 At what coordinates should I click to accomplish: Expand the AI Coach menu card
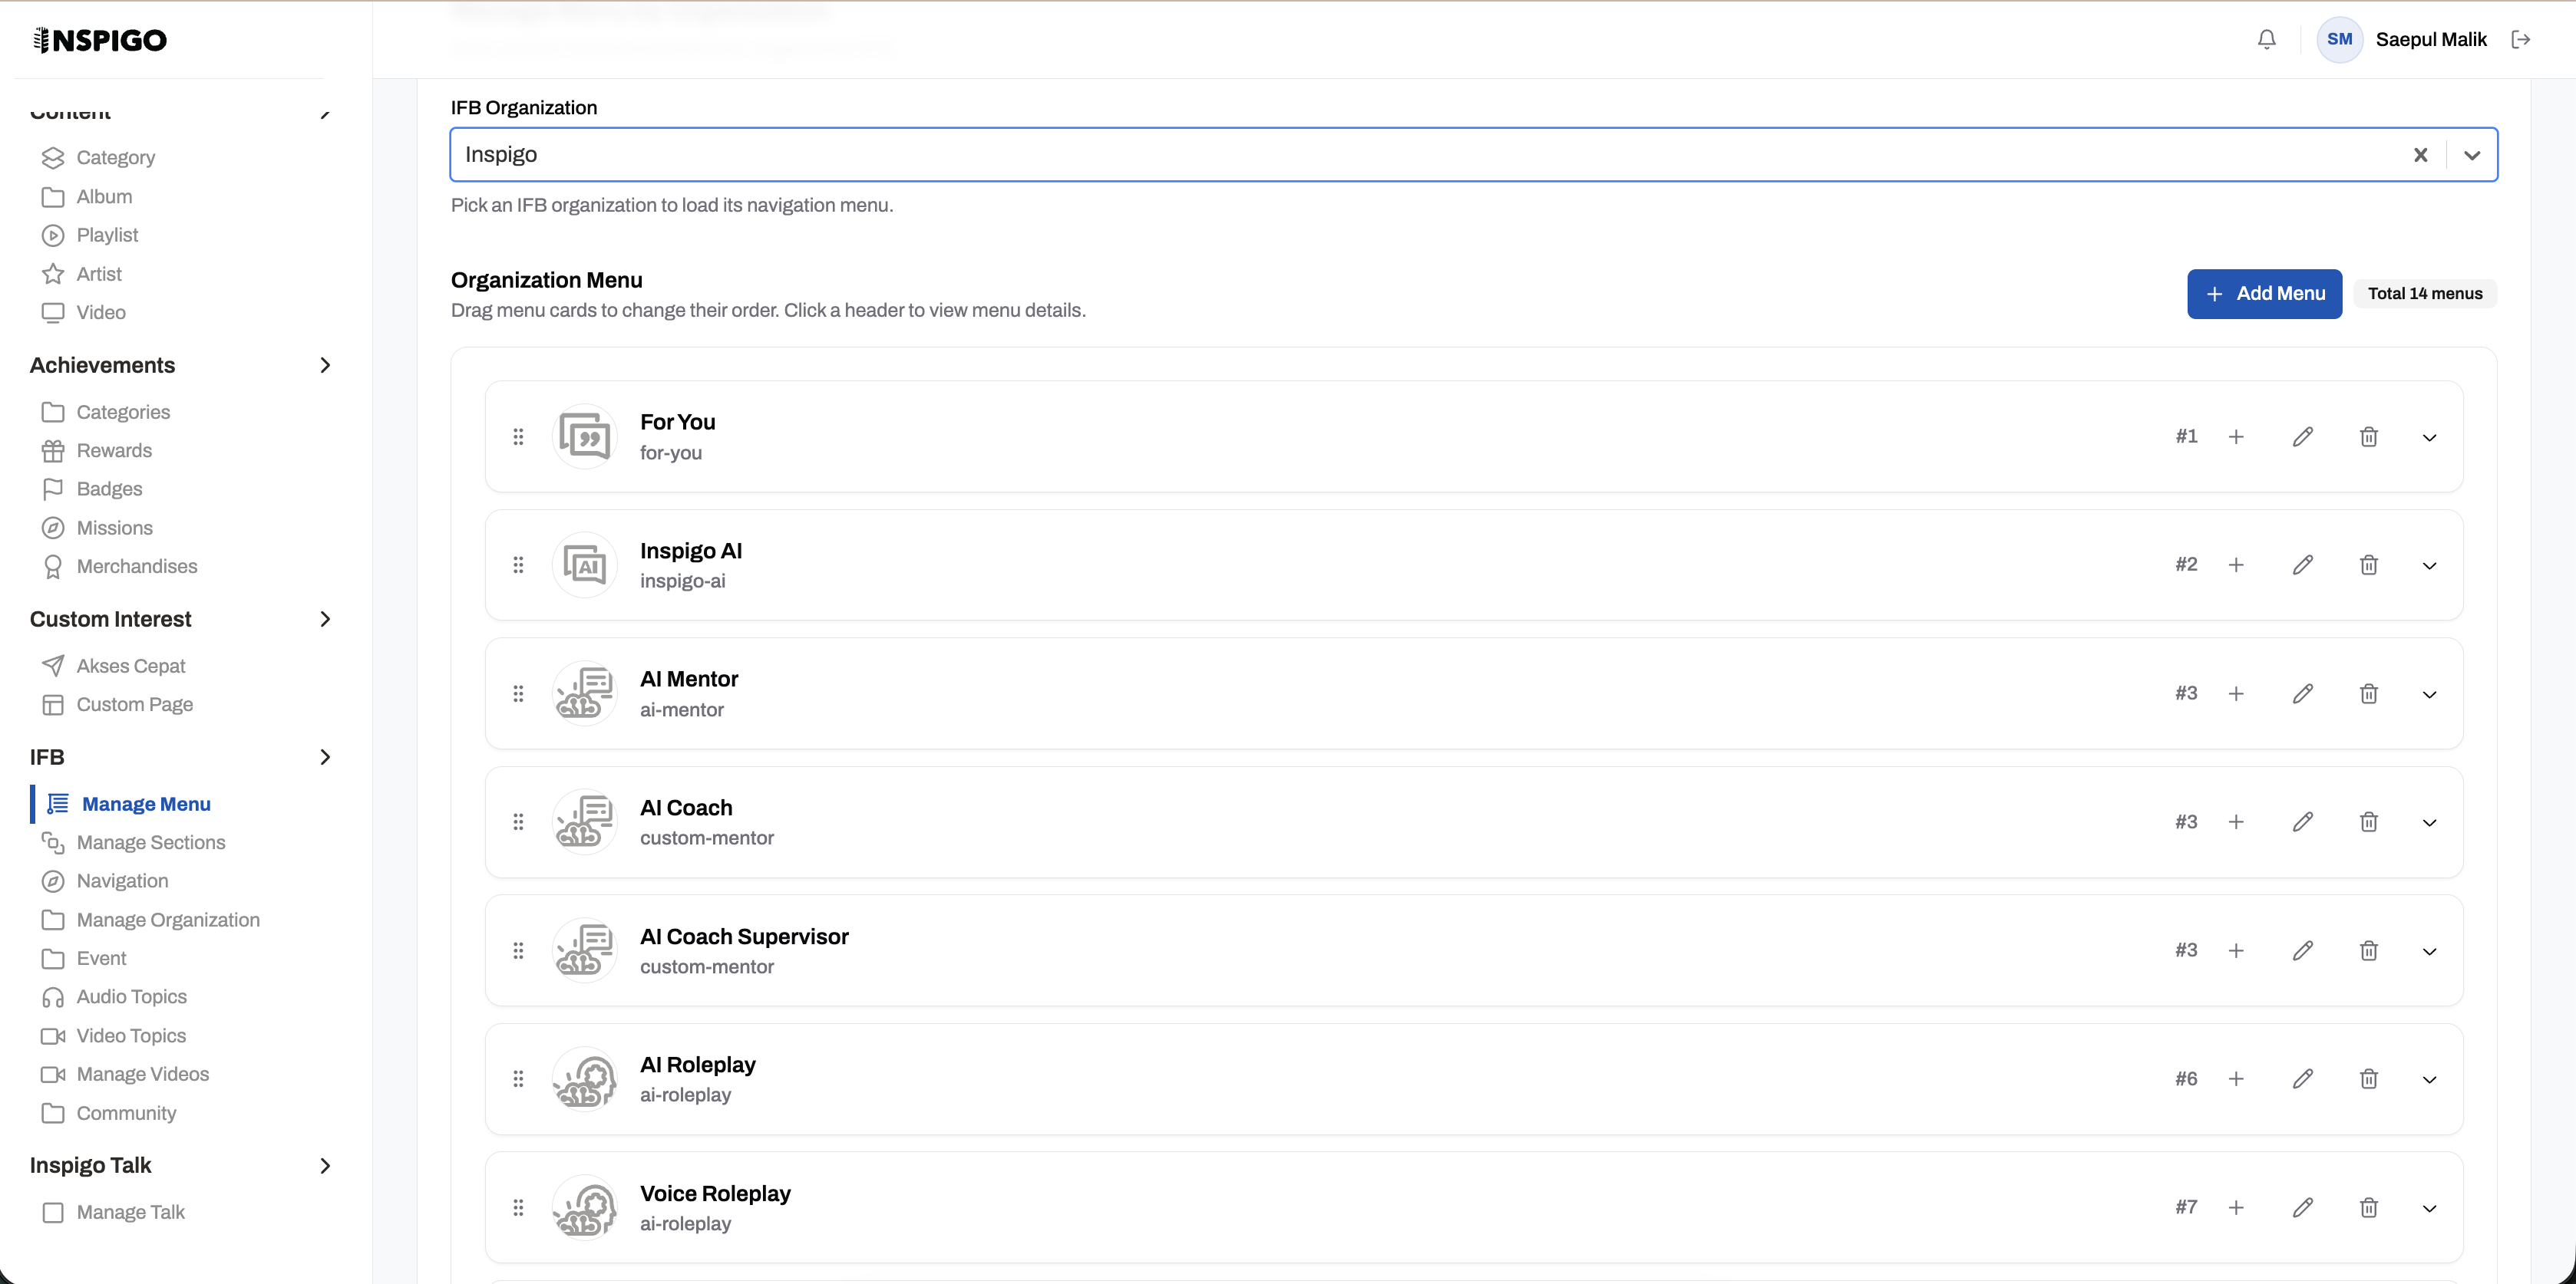2429,823
